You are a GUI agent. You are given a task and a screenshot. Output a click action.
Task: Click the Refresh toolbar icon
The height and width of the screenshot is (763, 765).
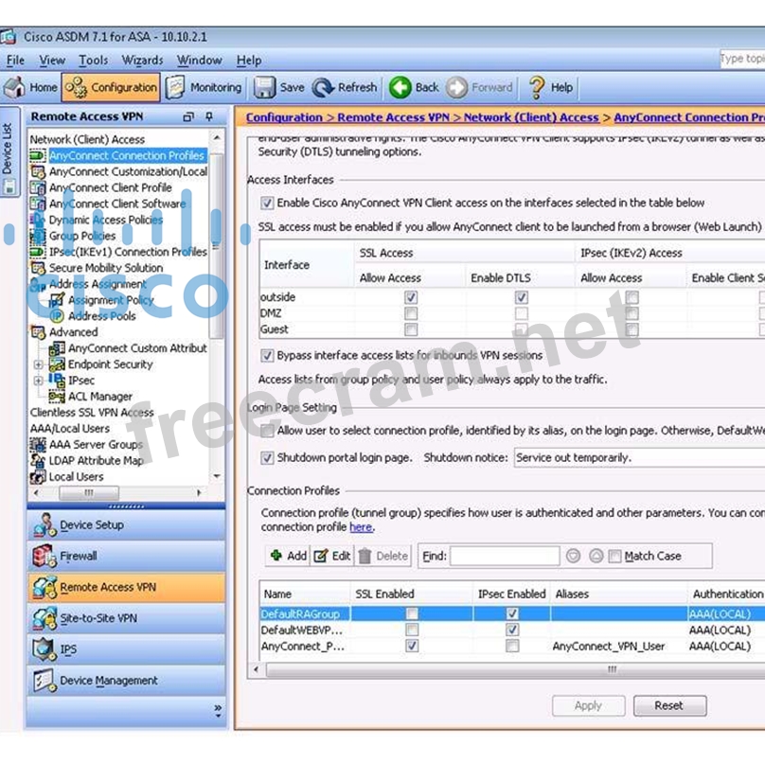[x=323, y=87]
